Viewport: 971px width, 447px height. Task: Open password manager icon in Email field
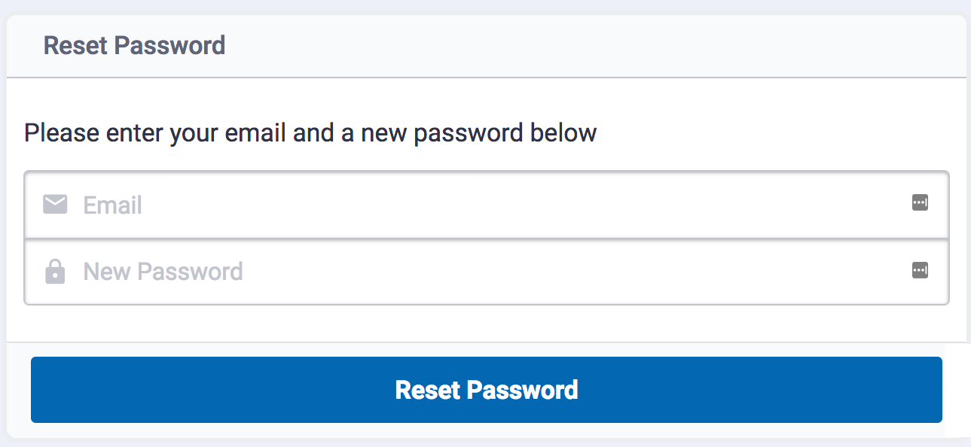point(920,202)
